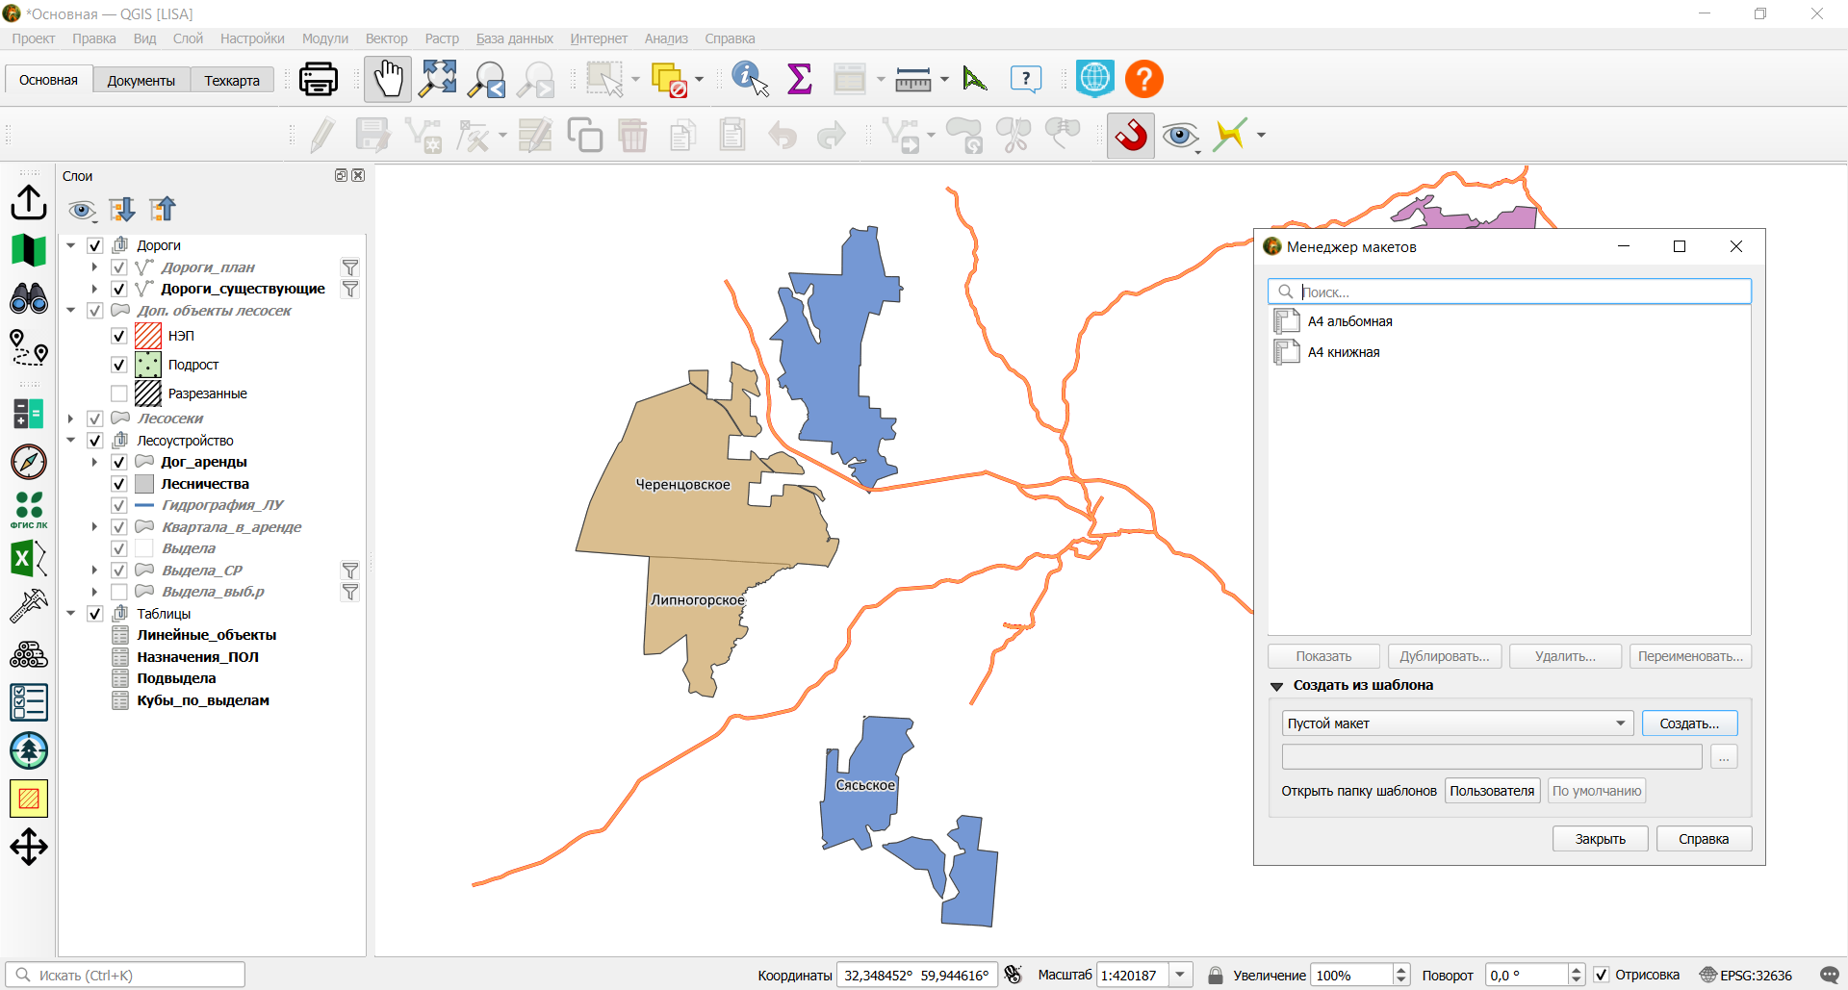1848x990 pixels.
Task: Collapse the Таблицы group
Action: [x=71, y=614]
